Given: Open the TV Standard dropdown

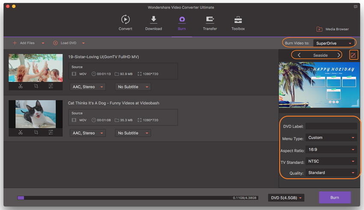Looking at the screenshot, I should click(331, 161).
